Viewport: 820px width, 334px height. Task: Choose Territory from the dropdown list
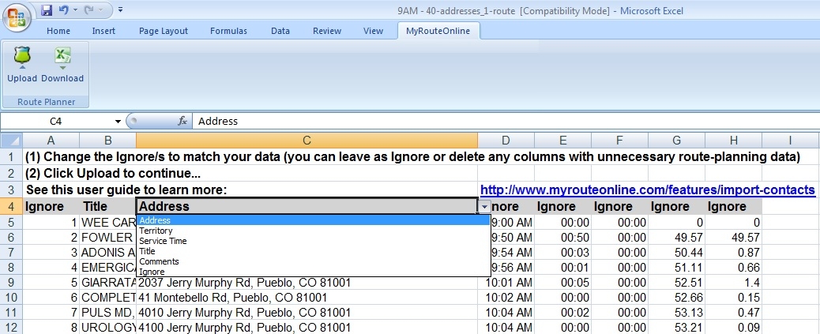click(x=155, y=231)
